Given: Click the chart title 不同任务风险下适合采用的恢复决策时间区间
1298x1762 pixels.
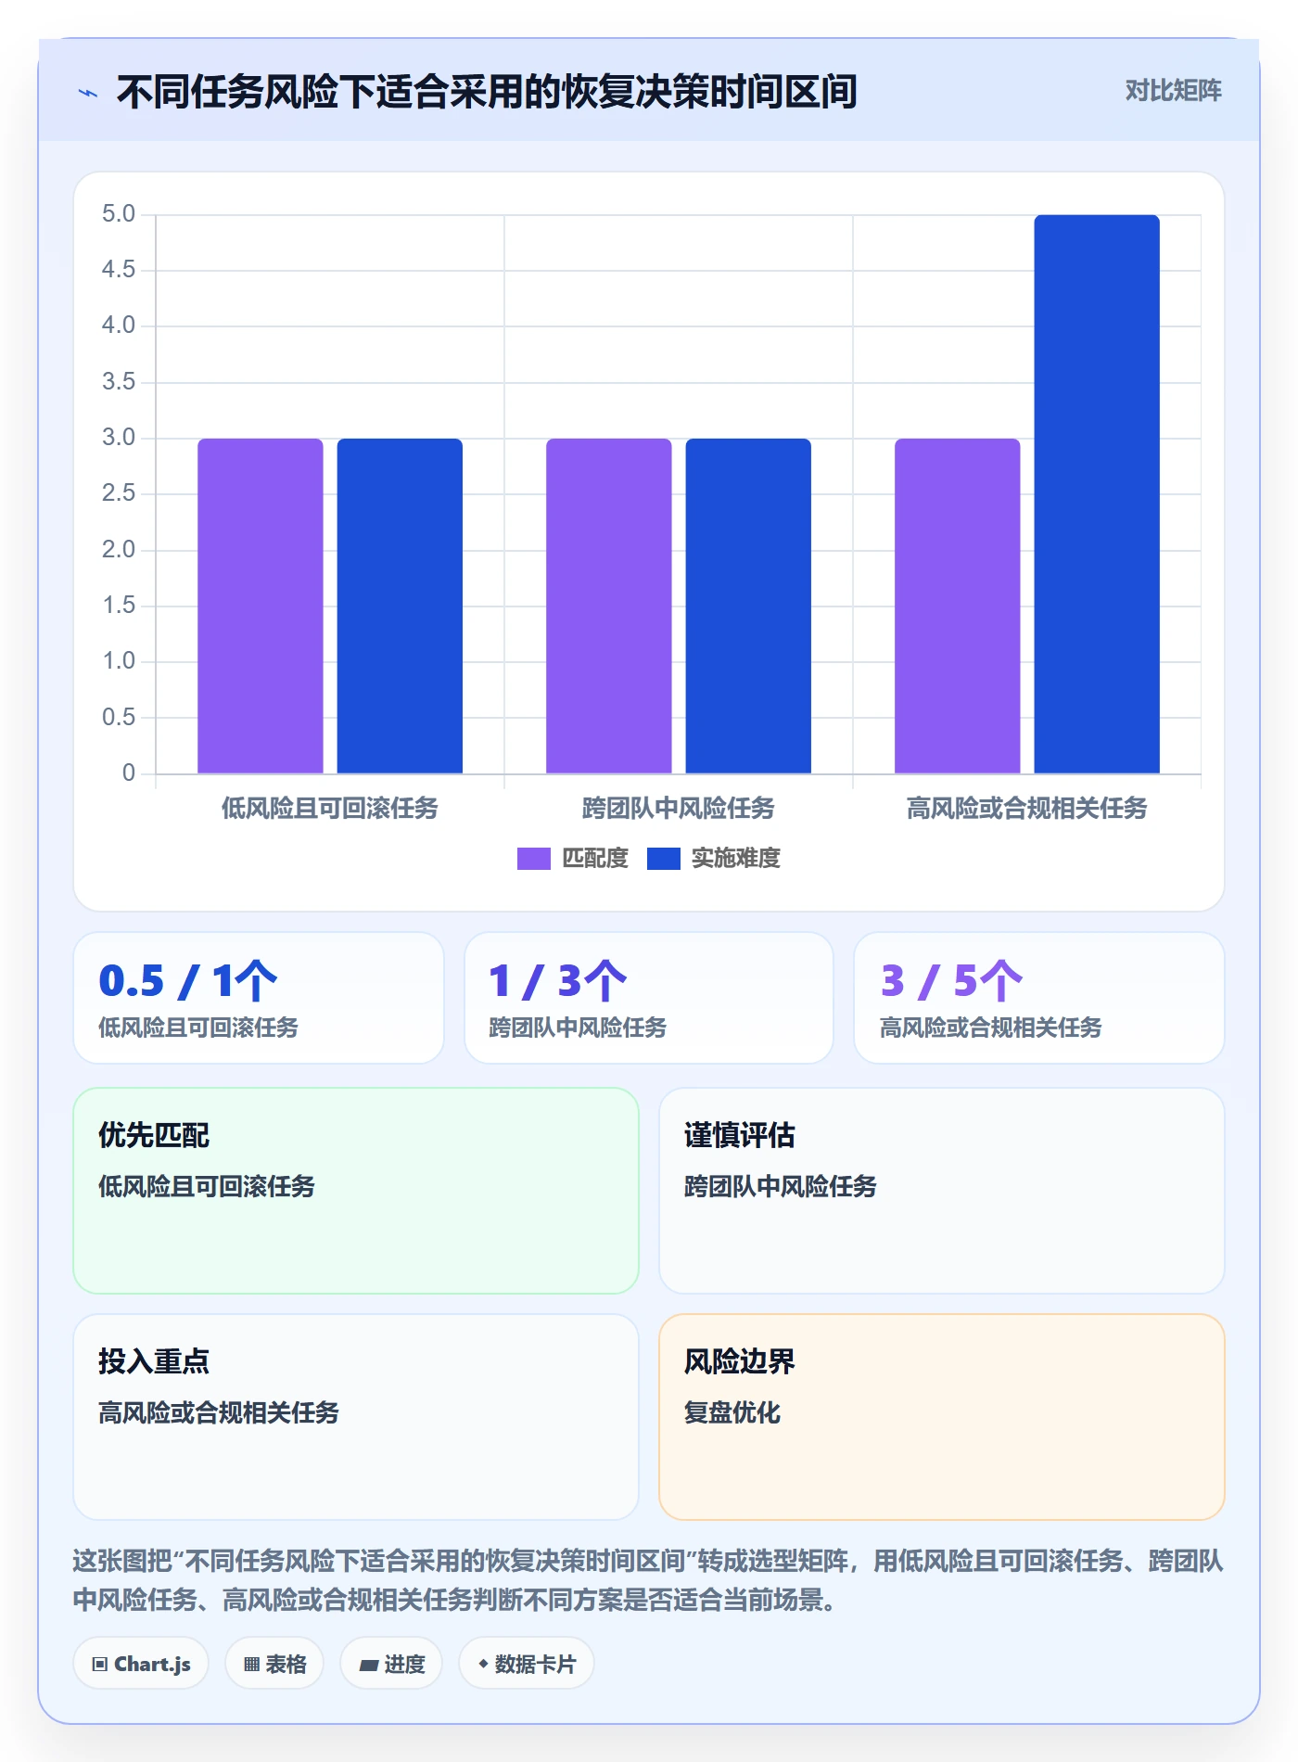Looking at the screenshot, I should (x=487, y=92).
